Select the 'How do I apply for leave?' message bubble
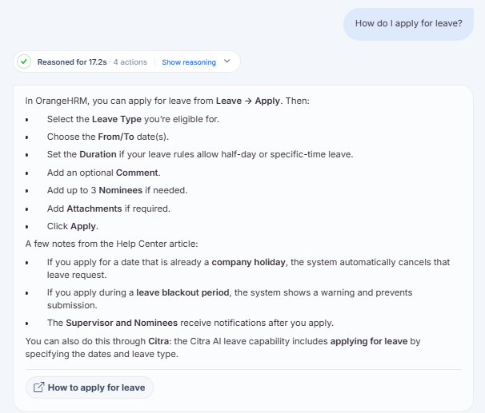This screenshot has height=413, width=485. click(408, 24)
